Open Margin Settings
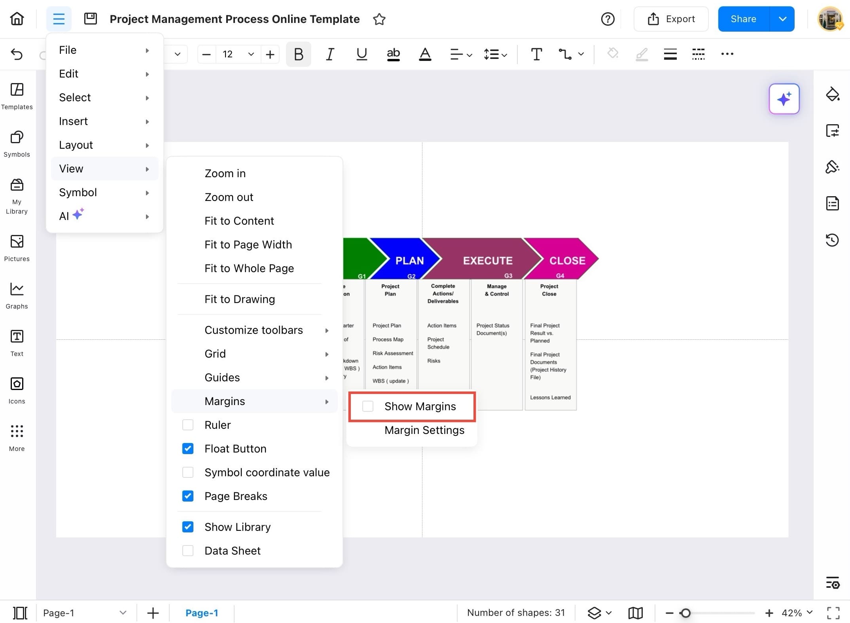Image resolution: width=850 pixels, height=623 pixels. [x=424, y=430]
